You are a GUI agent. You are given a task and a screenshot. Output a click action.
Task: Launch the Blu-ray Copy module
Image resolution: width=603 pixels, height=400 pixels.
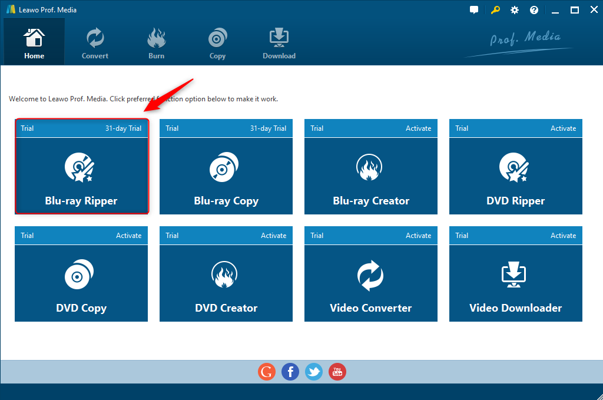226,176
